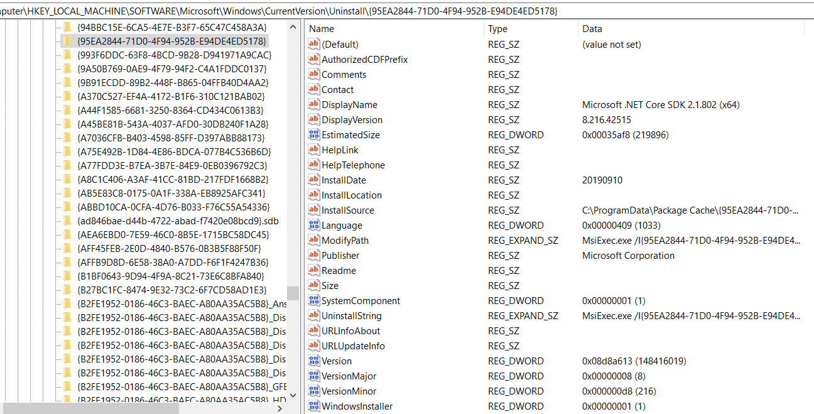Click the UninstallString expandable string icon
Image resolution: width=814 pixels, height=414 pixels.
[x=313, y=315]
